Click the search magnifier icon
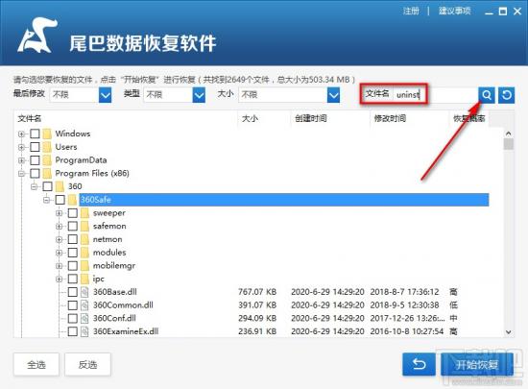Viewport: 528px width, 389px height. 487,95
